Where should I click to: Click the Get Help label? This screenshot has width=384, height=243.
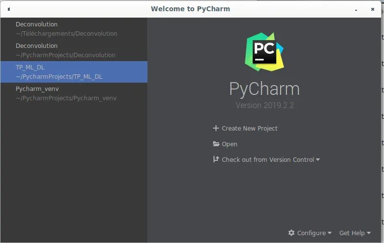click(x=352, y=233)
